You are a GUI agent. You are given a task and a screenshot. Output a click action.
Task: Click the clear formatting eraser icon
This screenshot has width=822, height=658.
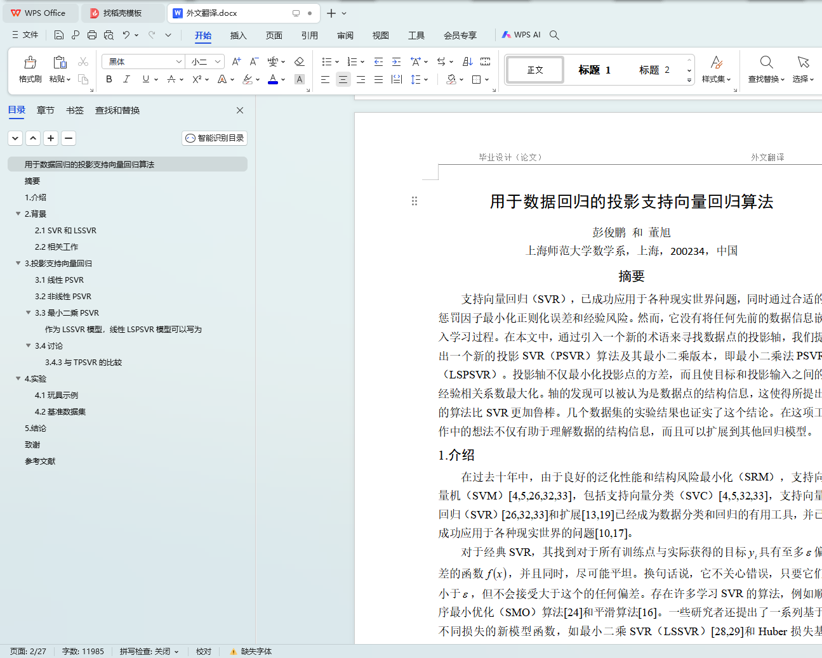click(300, 61)
